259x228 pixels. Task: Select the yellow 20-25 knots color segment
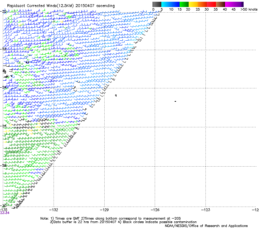point(193,4)
